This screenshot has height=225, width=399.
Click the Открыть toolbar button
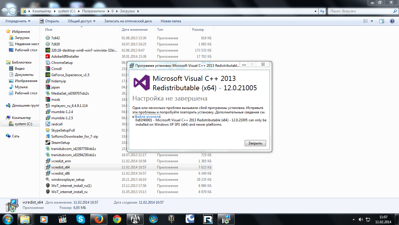coord(49,21)
